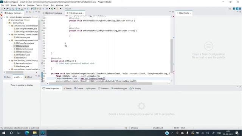The width and height of the screenshot is (242, 136).
Task: Minimize the Mule Properties bottom panel
Action: point(237,87)
